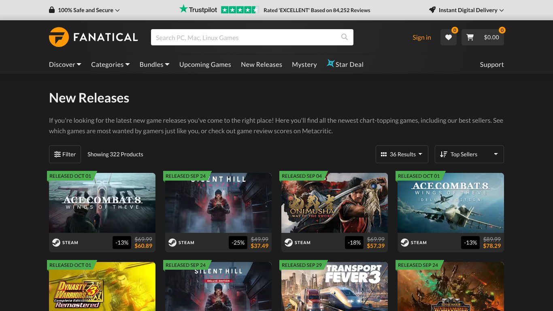
Task: Go to Upcoming Games
Action: (205, 64)
